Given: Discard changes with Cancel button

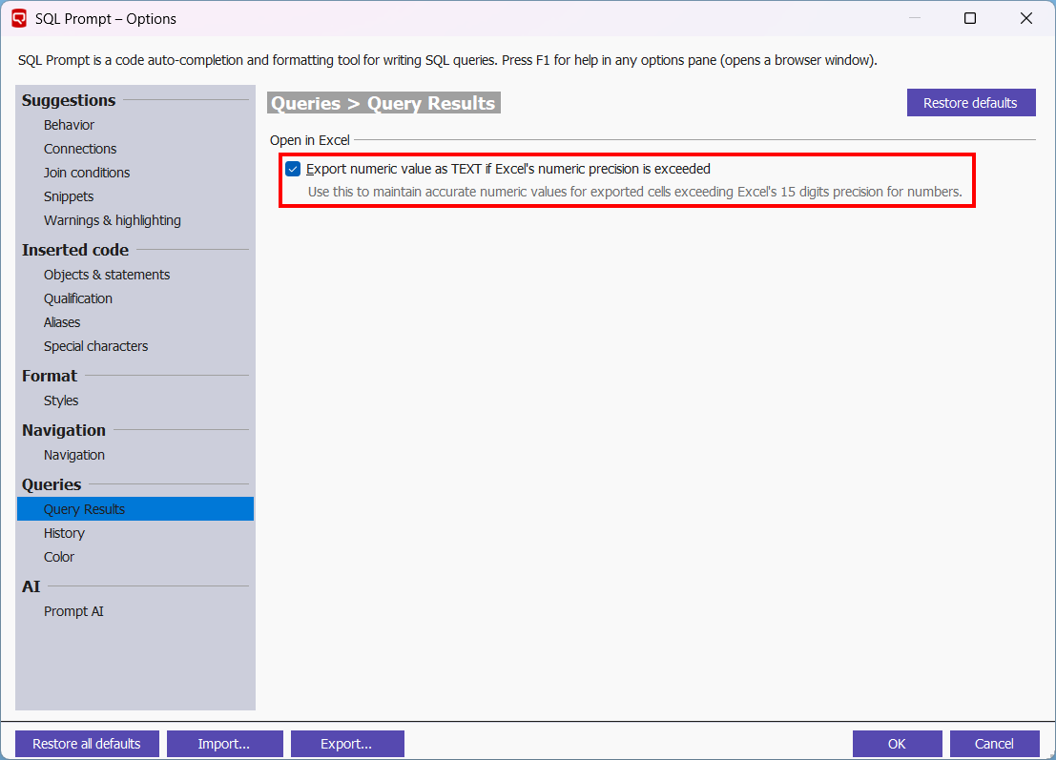Looking at the screenshot, I should [x=994, y=743].
